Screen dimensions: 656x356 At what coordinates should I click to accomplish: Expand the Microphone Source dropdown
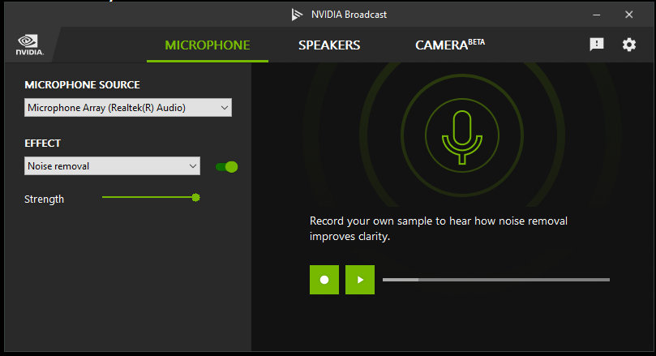click(128, 108)
